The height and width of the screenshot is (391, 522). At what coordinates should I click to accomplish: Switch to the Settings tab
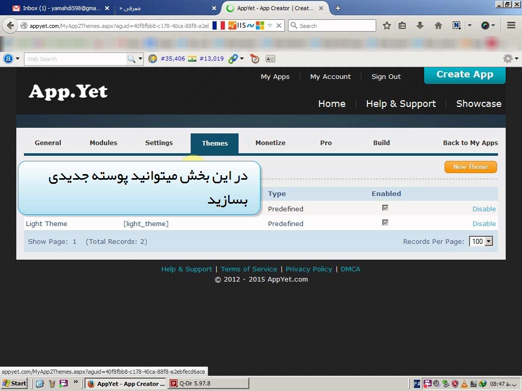point(159,143)
